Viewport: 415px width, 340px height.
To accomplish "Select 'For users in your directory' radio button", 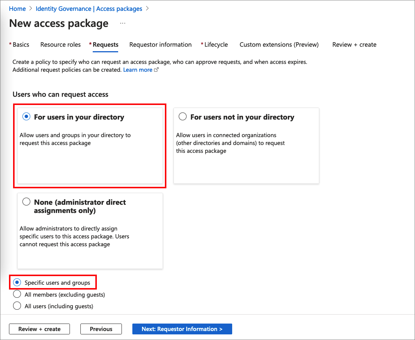I will click(x=26, y=117).
